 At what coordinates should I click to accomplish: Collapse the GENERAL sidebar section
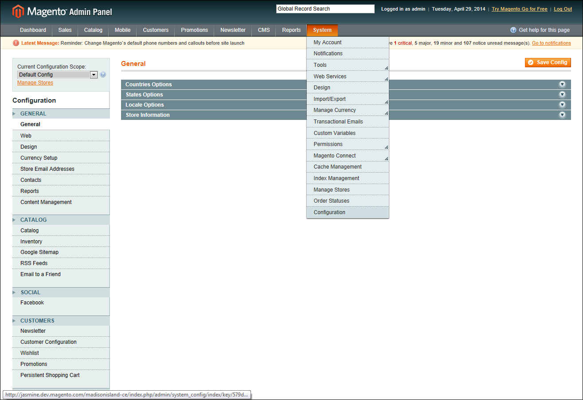tap(61, 114)
